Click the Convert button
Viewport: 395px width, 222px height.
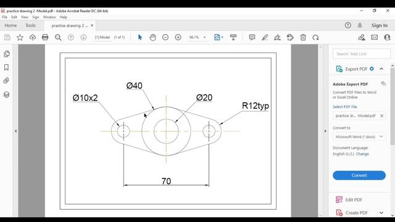point(359,175)
